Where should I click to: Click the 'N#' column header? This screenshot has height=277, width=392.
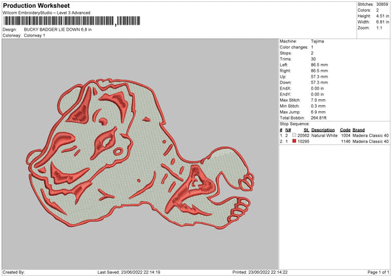(x=288, y=130)
